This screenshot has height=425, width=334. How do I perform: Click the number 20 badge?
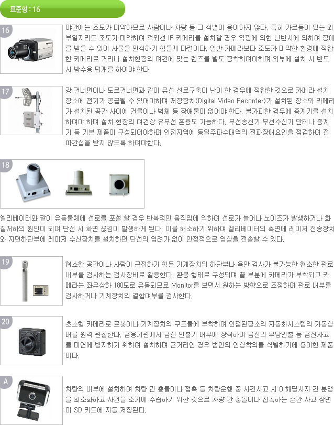(5, 322)
